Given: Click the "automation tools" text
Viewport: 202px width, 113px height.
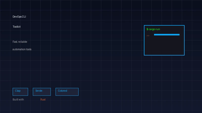Looking at the screenshot, I should [22, 49].
